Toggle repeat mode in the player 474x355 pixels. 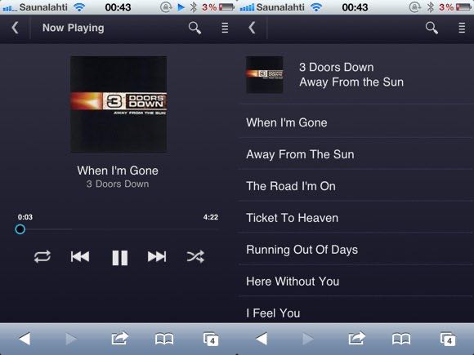[x=42, y=257]
